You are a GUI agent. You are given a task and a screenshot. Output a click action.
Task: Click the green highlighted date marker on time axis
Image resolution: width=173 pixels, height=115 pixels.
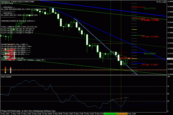tap(110, 114)
